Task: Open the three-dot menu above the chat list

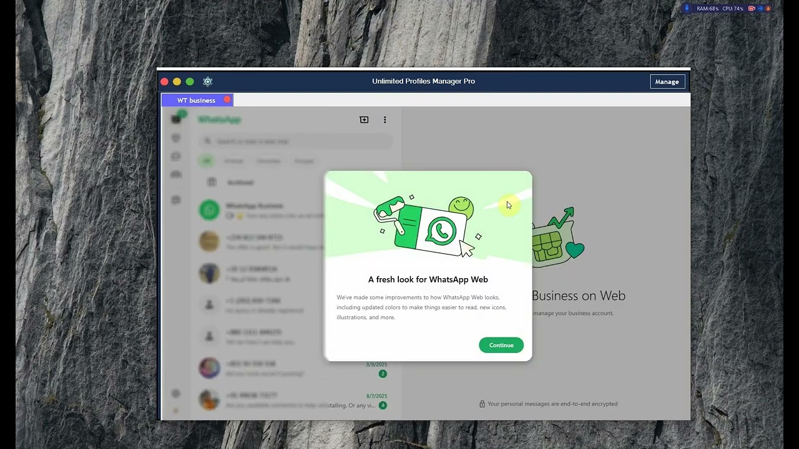Action: 385,120
